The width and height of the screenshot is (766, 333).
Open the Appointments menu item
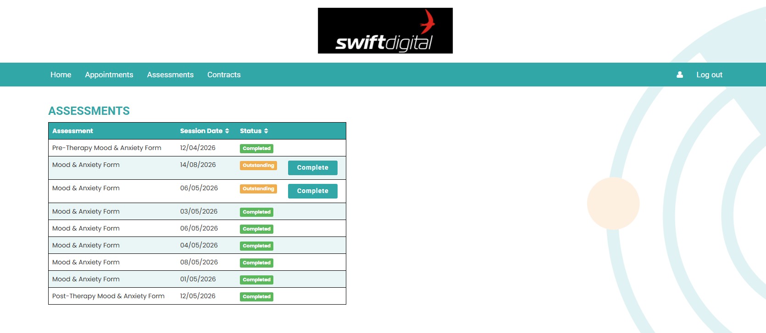click(109, 75)
